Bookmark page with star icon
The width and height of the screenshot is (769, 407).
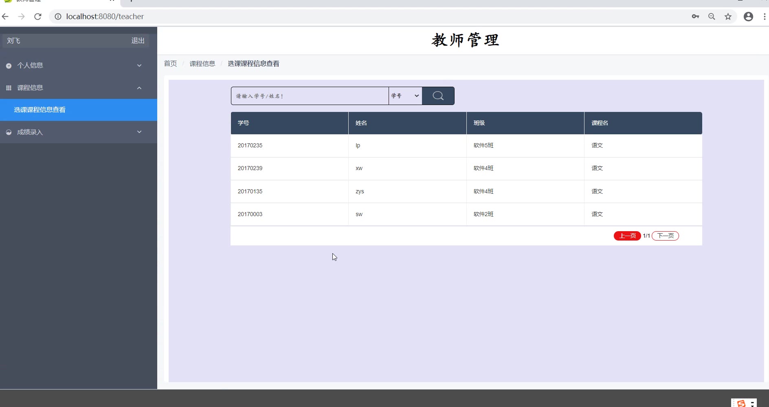[x=728, y=17]
